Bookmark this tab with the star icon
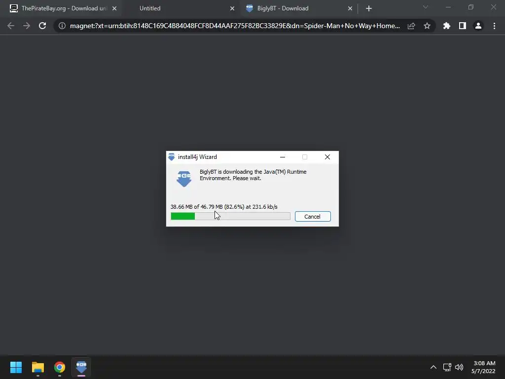505x379 pixels. tap(427, 26)
